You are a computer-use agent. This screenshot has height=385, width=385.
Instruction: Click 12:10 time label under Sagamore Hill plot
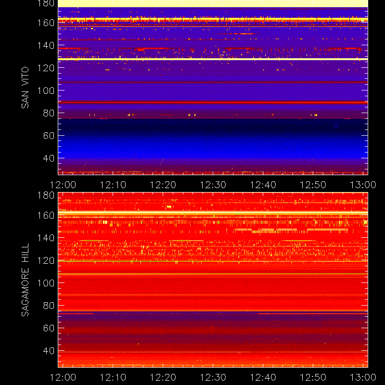tap(113, 377)
